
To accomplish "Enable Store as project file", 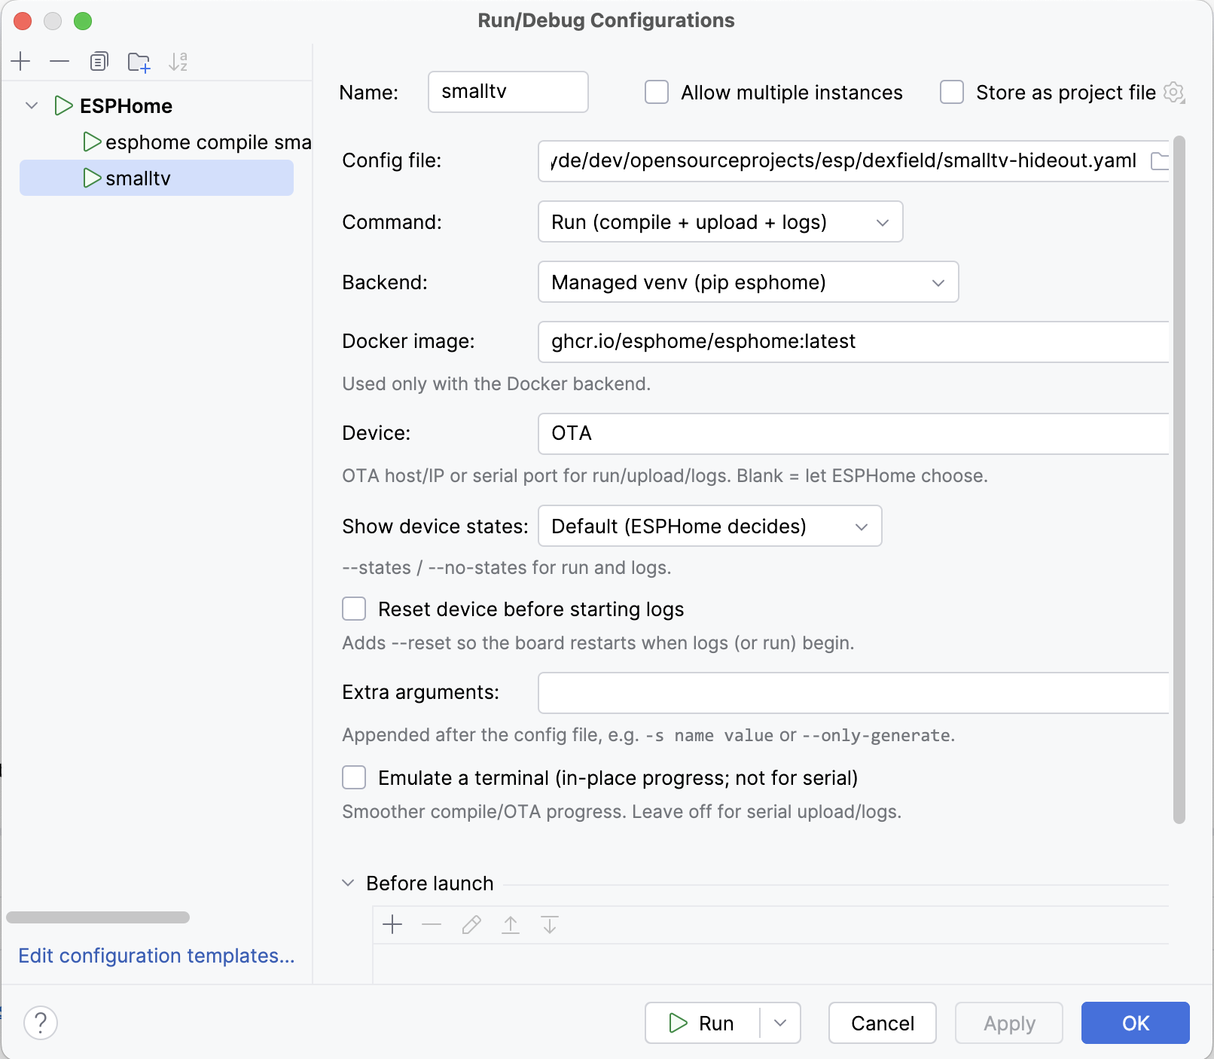I will (x=952, y=93).
